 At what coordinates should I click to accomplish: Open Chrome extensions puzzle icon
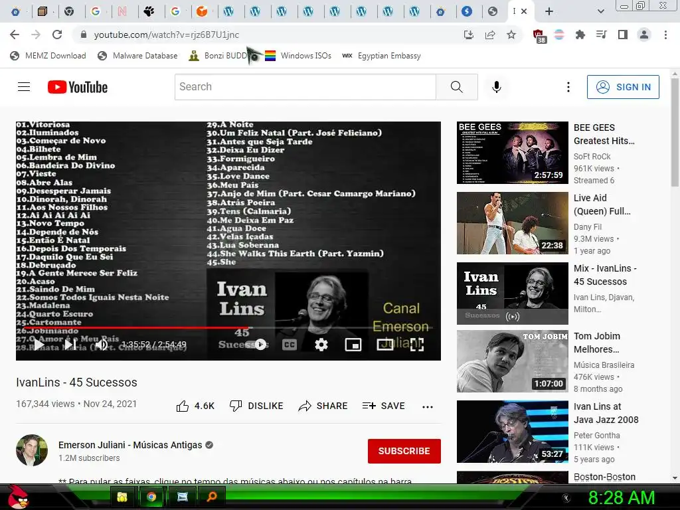tap(580, 35)
